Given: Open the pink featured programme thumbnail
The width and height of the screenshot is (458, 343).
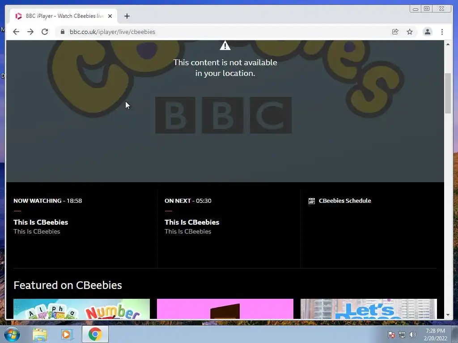Looking at the screenshot, I should pos(225,309).
